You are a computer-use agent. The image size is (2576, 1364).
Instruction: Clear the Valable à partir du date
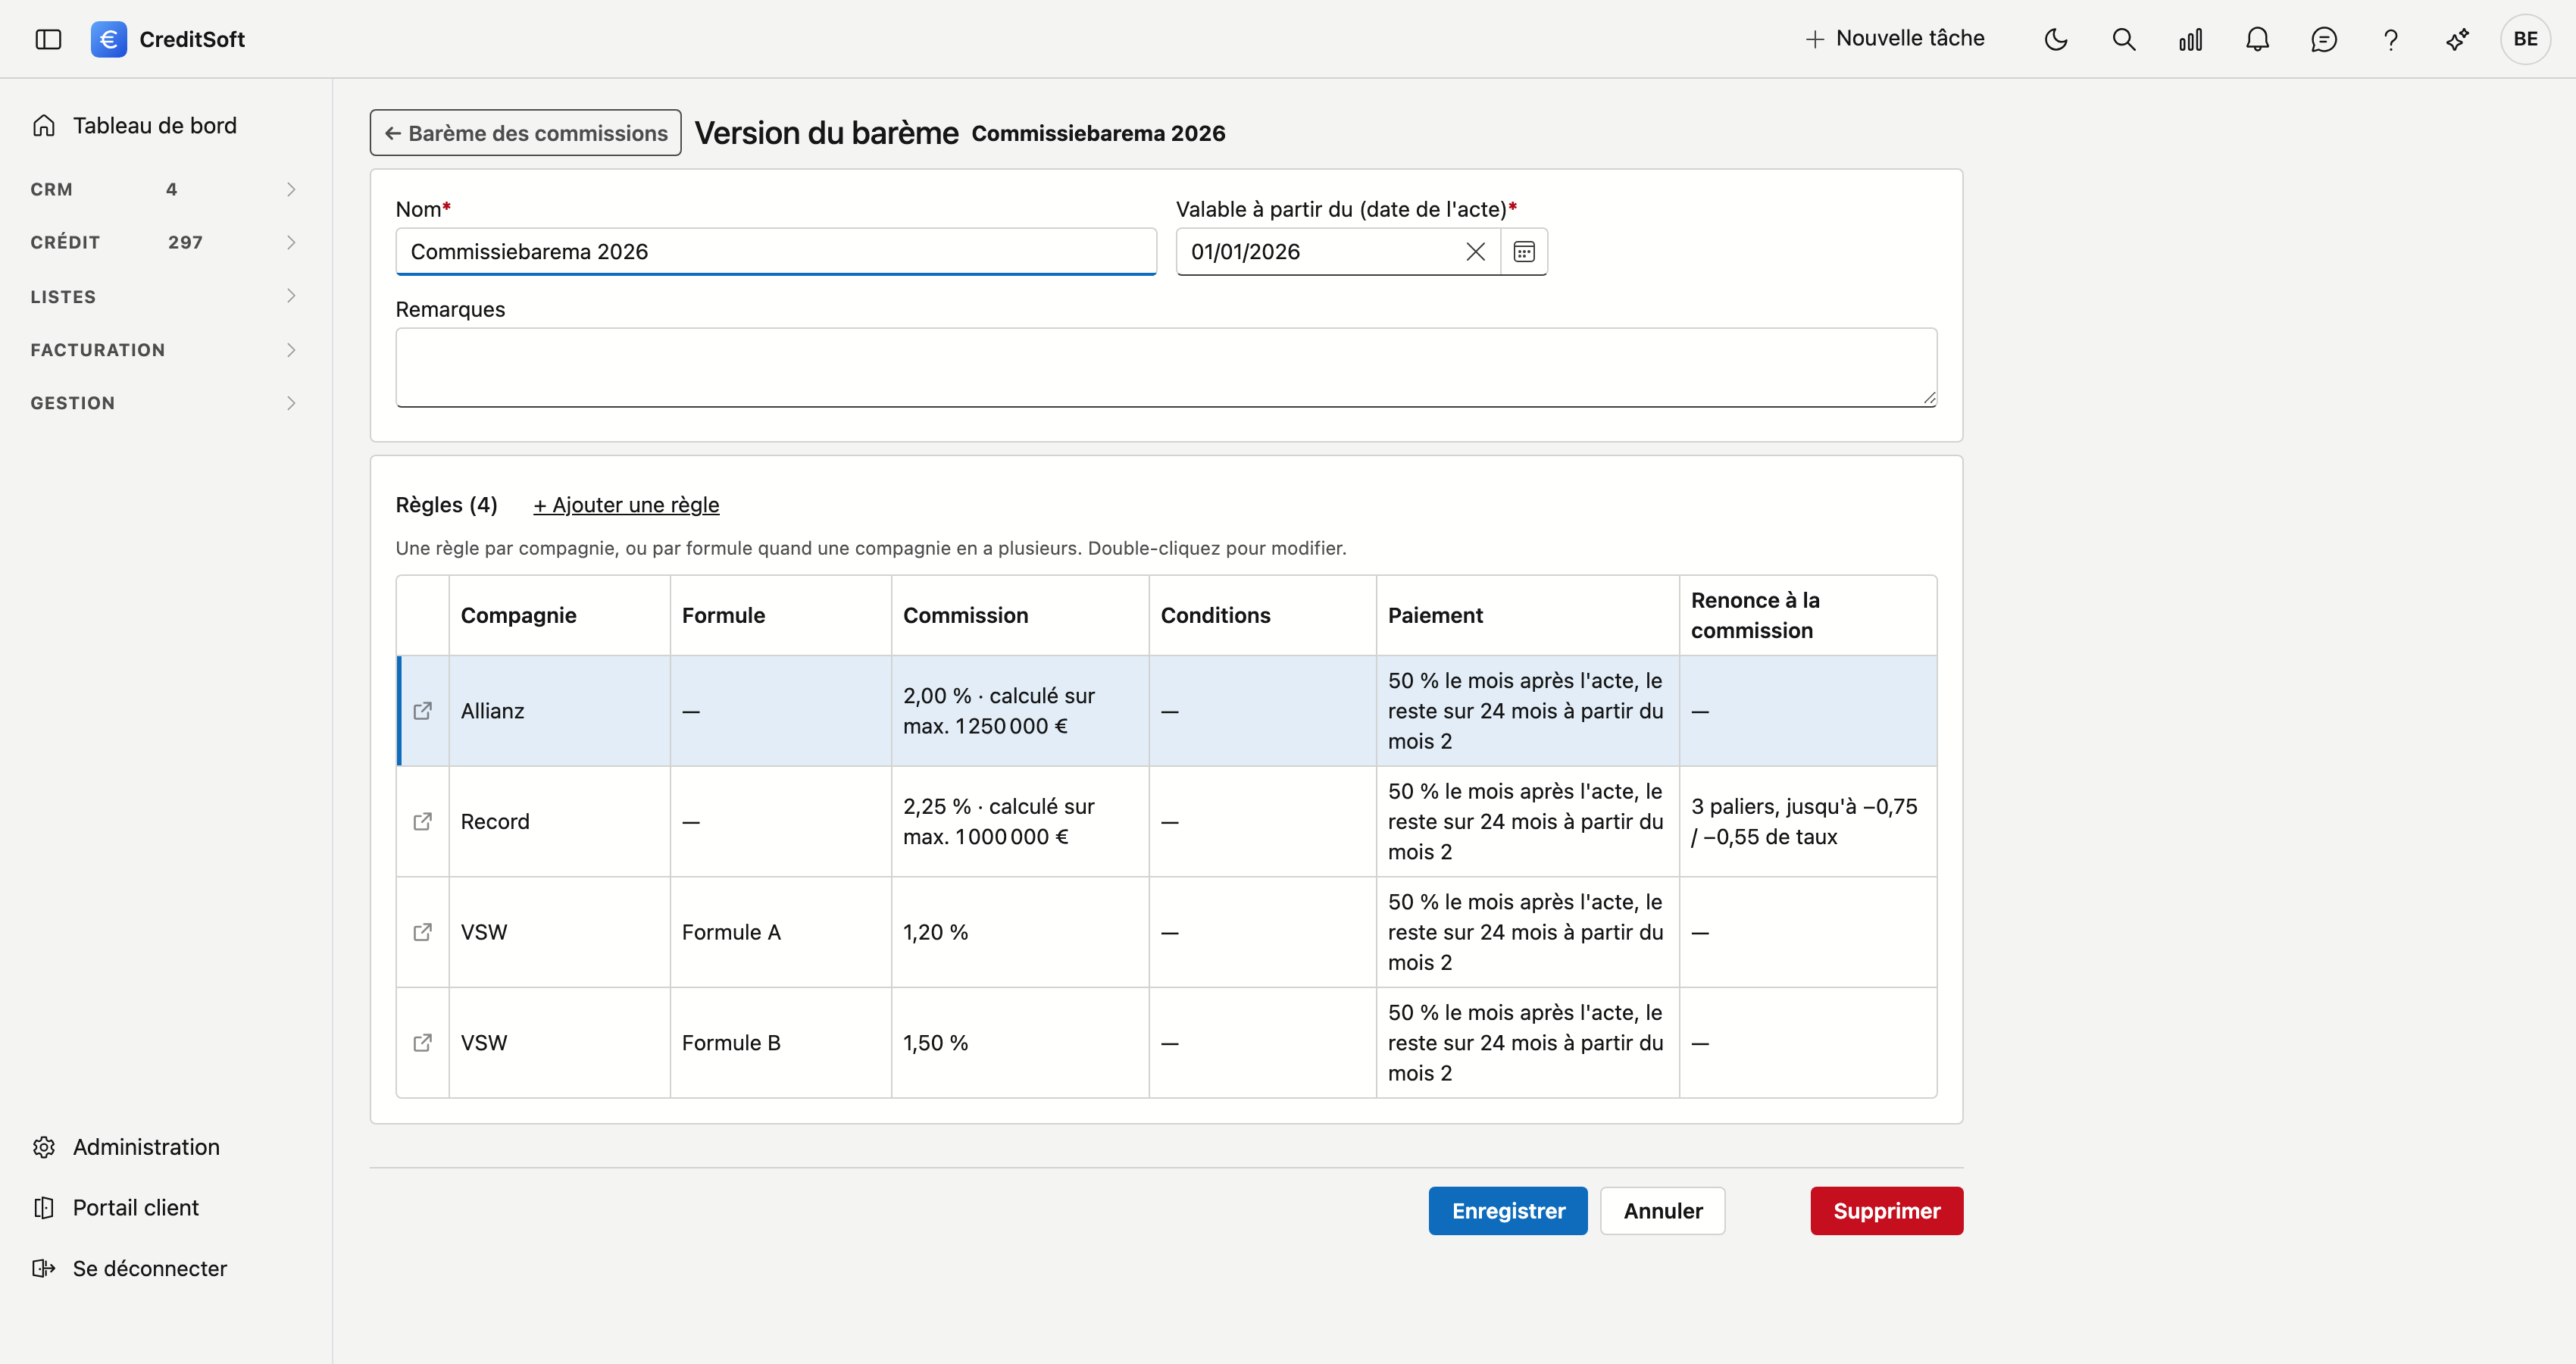click(1475, 251)
